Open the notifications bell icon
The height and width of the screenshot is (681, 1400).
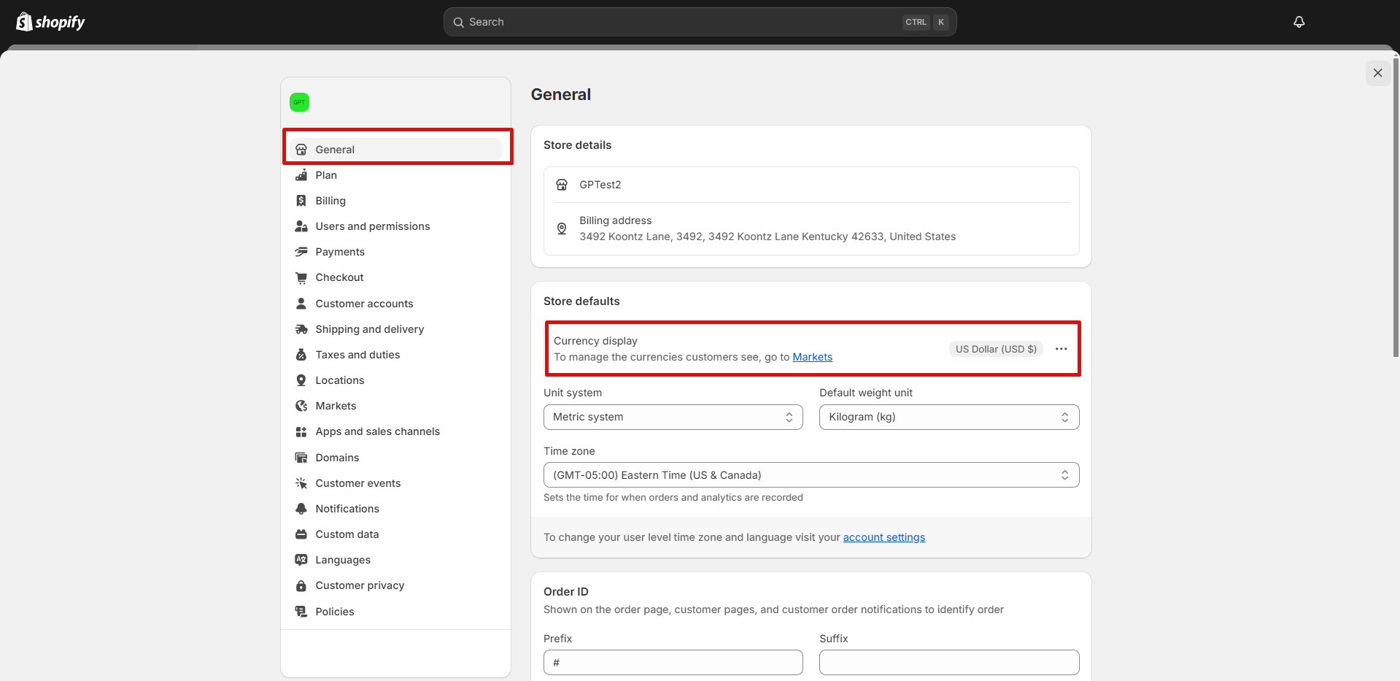1299,22
